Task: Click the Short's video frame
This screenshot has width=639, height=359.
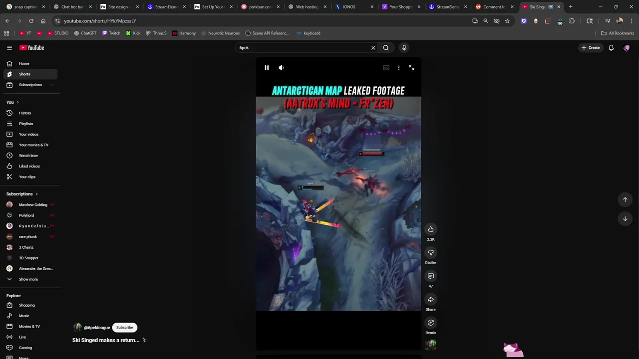Action: click(338, 204)
